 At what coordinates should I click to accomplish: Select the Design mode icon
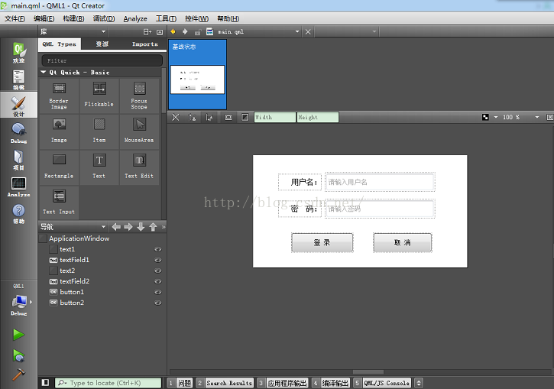(19, 106)
